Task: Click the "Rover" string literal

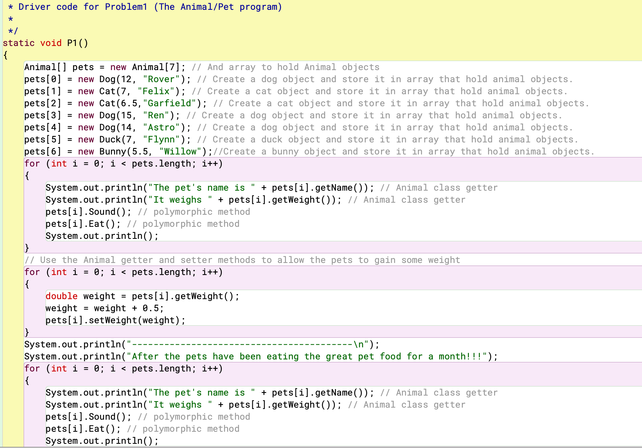Action: (161, 79)
